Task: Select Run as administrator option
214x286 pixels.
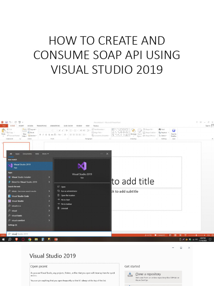Action: coord(69,191)
